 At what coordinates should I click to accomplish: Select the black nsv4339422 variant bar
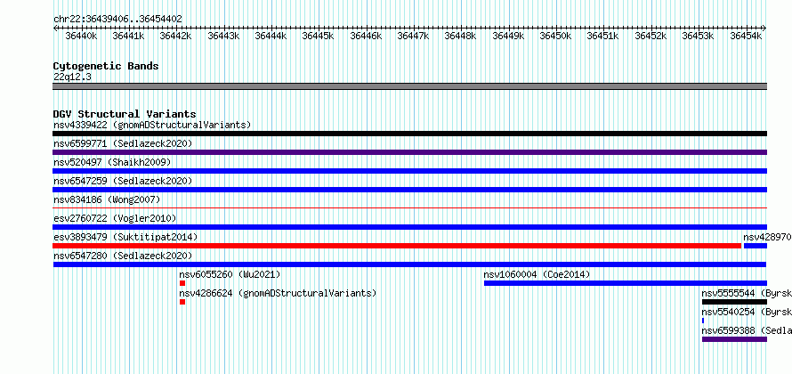[x=409, y=134]
